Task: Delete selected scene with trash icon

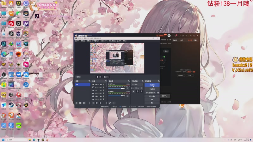Action: (80, 103)
